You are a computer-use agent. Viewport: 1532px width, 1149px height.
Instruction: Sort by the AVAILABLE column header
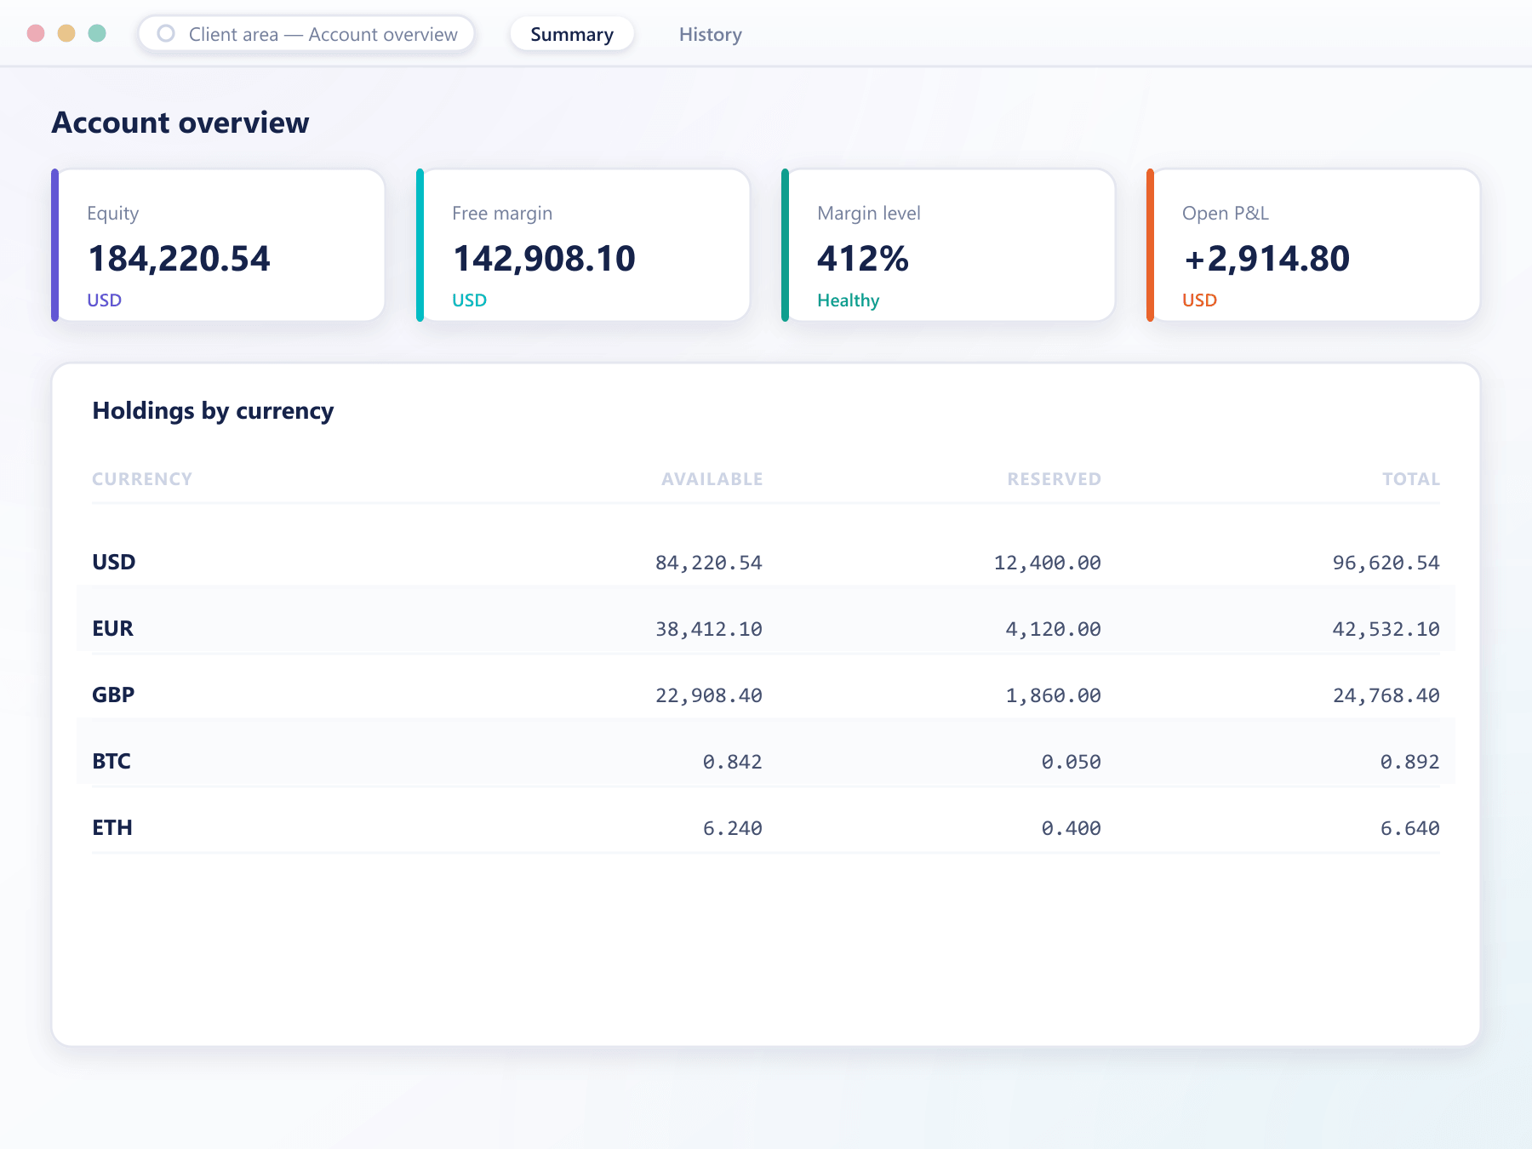pyautogui.click(x=712, y=479)
